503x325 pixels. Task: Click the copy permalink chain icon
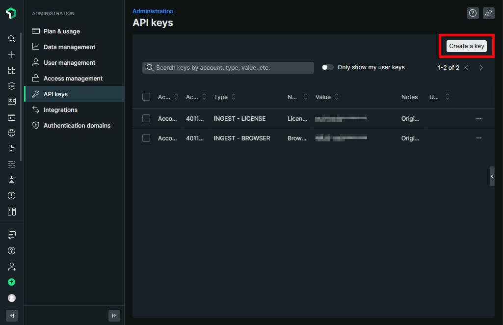(x=489, y=13)
